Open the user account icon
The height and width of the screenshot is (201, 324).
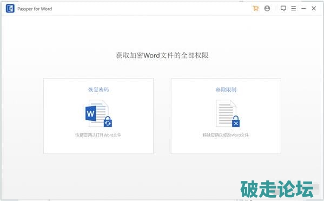267,8
